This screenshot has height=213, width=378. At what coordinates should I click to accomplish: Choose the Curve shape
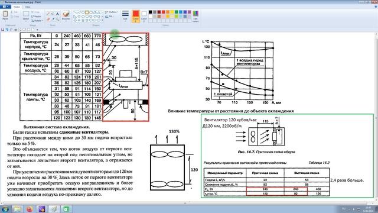[x=79, y=12]
